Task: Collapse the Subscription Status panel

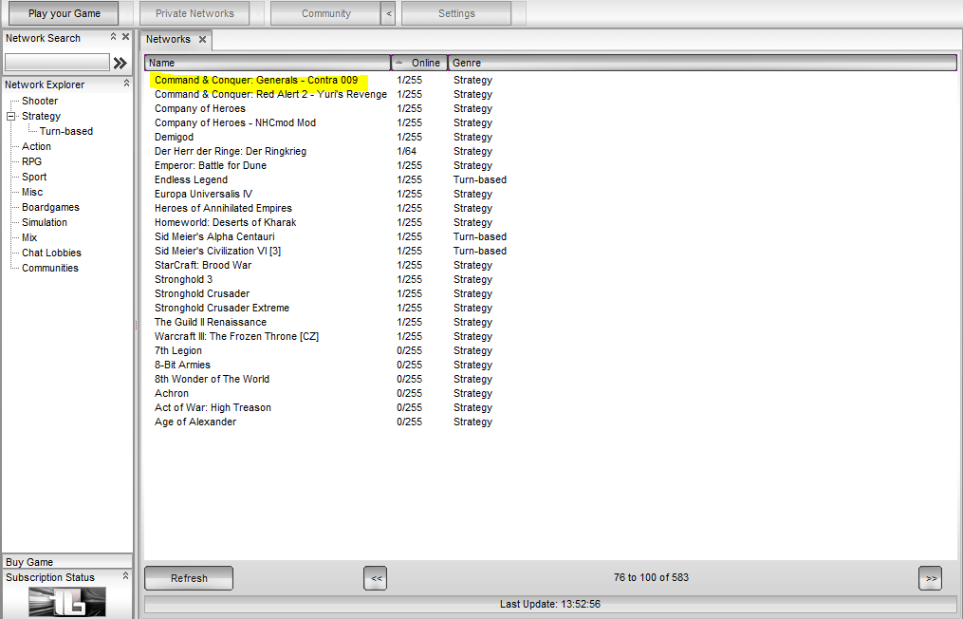Action: pos(125,576)
